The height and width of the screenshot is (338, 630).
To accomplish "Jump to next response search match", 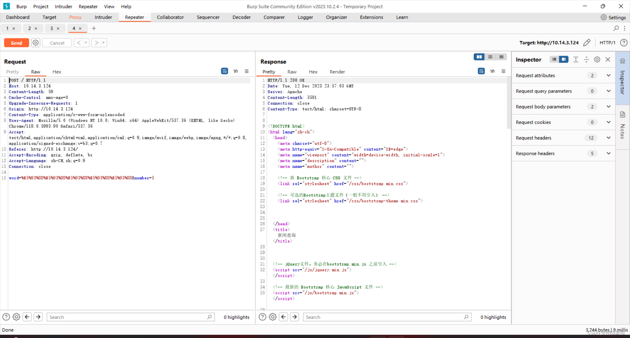I will pos(295,317).
